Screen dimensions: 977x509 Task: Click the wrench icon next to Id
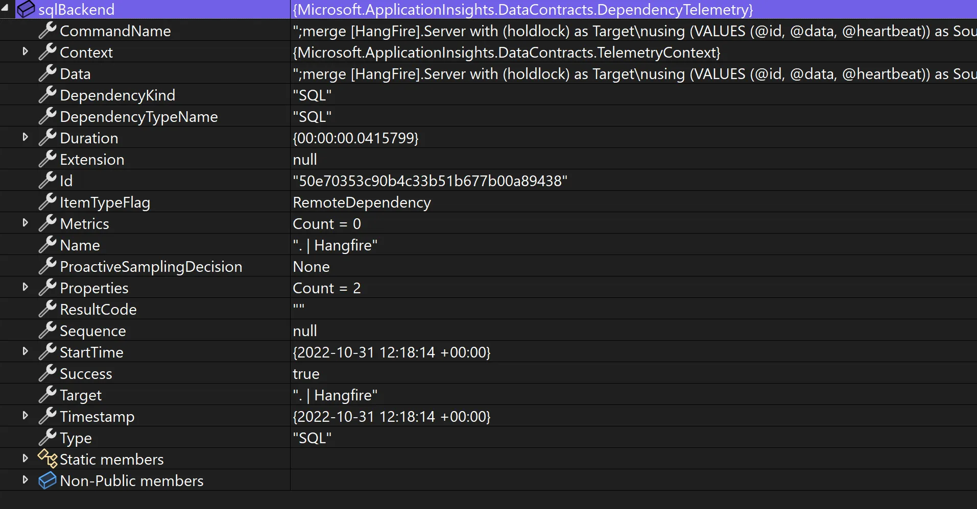pyautogui.click(x=47, y=181)
